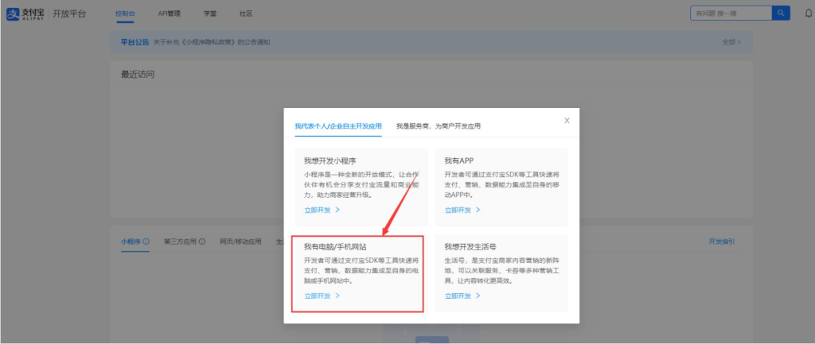The width and height of the screenshot is (815, 344).
Task: Click 立即开发 under 我有电脑/手机网站
Action: (322, 296)
